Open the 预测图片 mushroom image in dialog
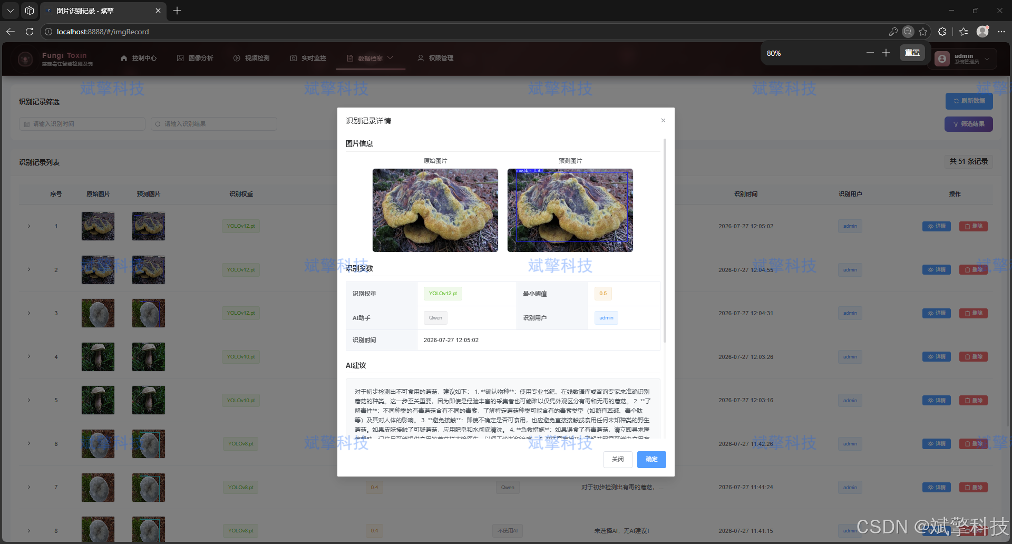Viewport: 1012px width, 544px height. pyautogui.click(x=570, y=210)
